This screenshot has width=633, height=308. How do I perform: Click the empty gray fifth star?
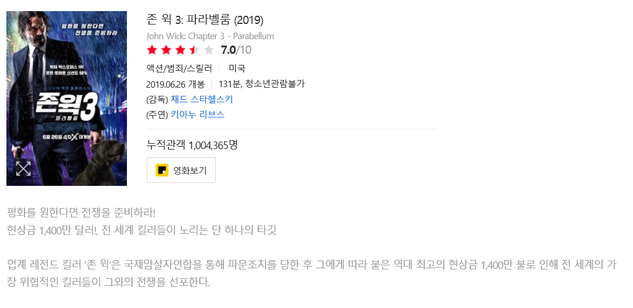coord(208,50)
